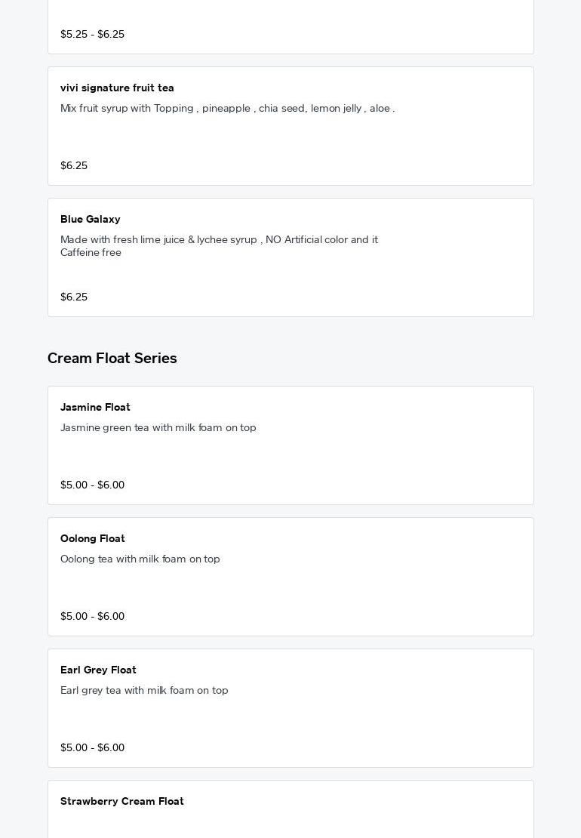Open the Oolong Float item title
Viewport: 581px width, 838px height.
point(93,539)
